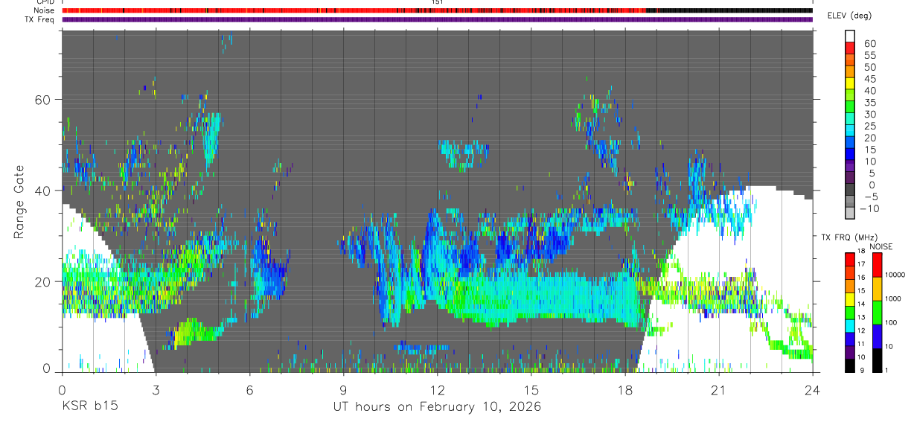The width and height of the screenshot is (914, 422).
Task: Click the '18' tick on UT hours axis
Action: click(625, 390)
